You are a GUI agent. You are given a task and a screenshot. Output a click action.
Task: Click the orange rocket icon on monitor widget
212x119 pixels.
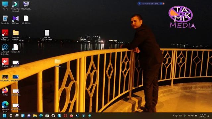coord(164,4)
